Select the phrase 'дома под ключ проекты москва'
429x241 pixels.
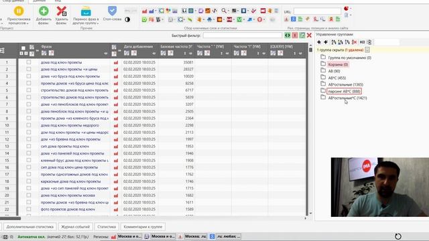click(68, 195)
